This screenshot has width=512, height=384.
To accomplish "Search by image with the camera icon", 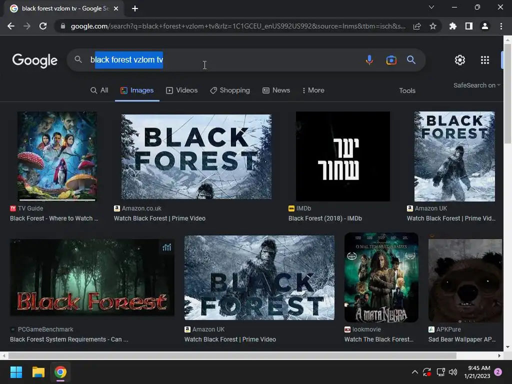I will (391, 60).
